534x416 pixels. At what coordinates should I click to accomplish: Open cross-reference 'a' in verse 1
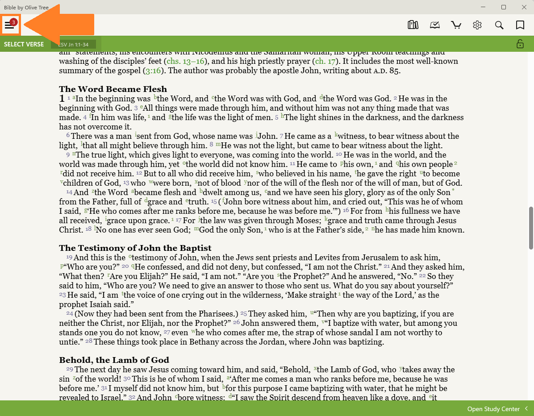74,97
